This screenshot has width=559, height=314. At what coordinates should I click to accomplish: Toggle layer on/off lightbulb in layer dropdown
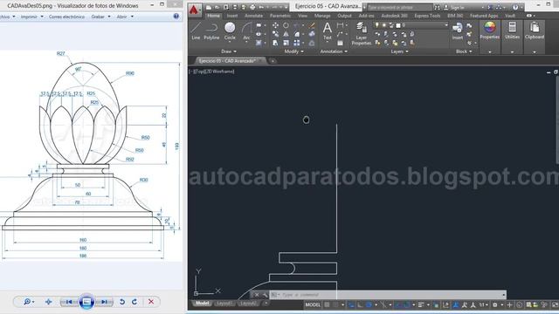(x=376, y=25)
